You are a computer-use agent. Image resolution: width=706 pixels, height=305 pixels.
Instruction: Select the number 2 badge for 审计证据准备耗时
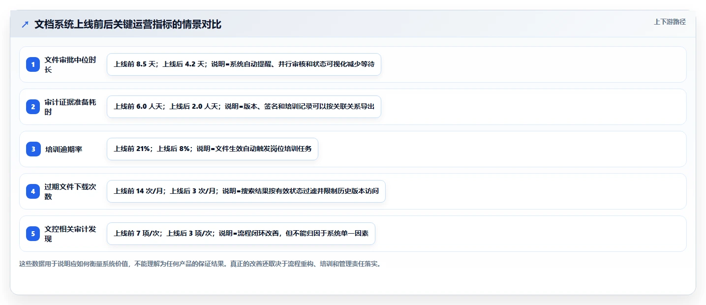pos(33,107)
